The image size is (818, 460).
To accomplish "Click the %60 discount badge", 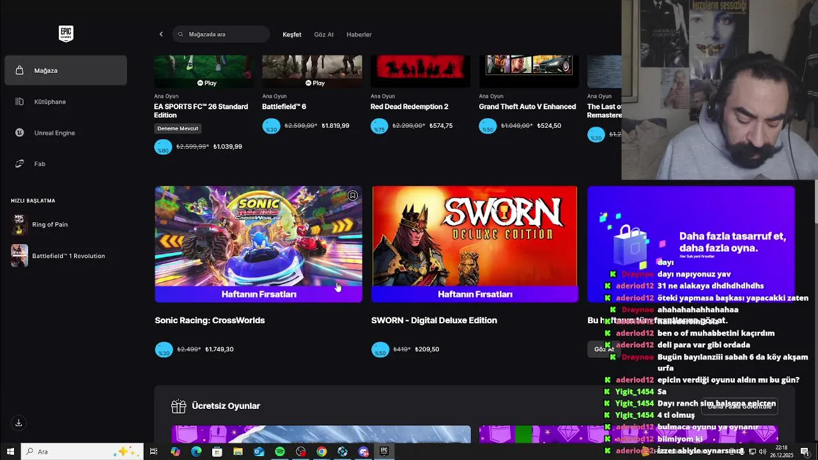I will [164, 147].
